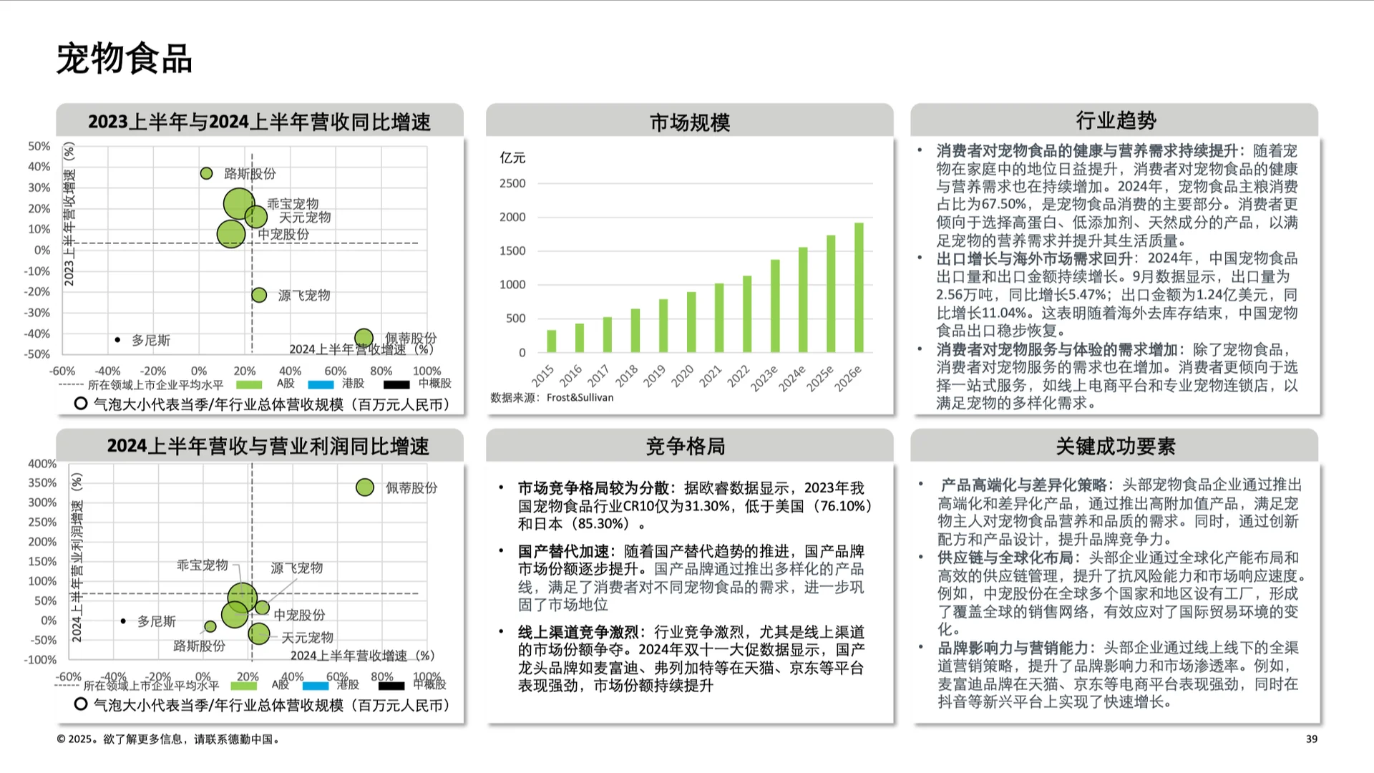Click the 乖宝宠物 label in the 营业利润 chart

click(x=203, y=565)
